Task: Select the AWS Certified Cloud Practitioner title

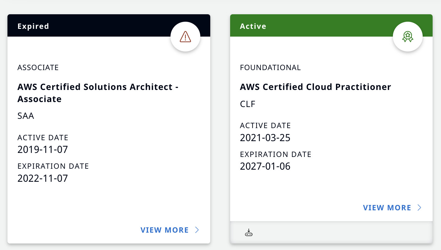Action: point(315,87)
